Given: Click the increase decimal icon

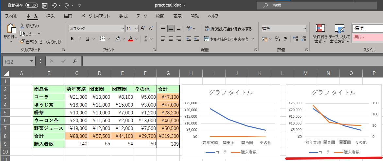Looking at the screenshot, I should click(x=295, y=39).
